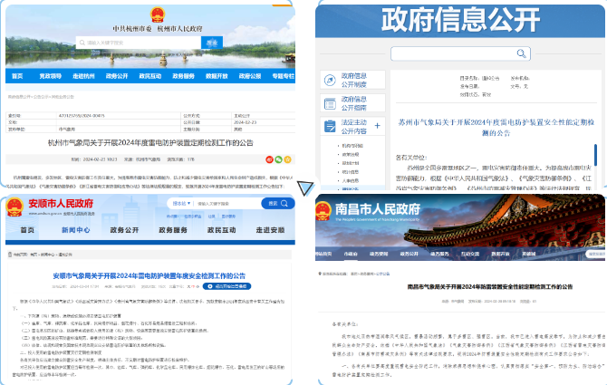The width and height of the screenshot is (607, 385).
Task: Click the Suzhou article vertical scrollbar
Action: 594,154
